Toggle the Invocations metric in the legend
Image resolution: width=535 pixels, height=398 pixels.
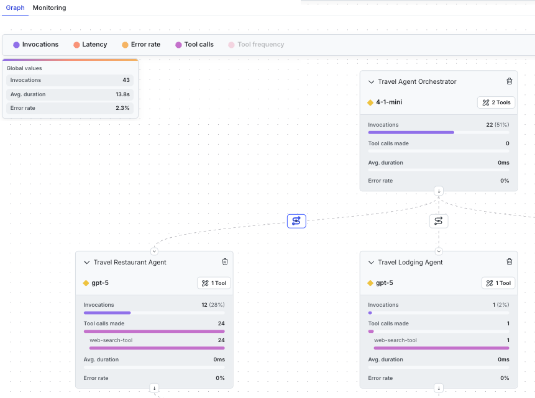click(x=35, y=44)
